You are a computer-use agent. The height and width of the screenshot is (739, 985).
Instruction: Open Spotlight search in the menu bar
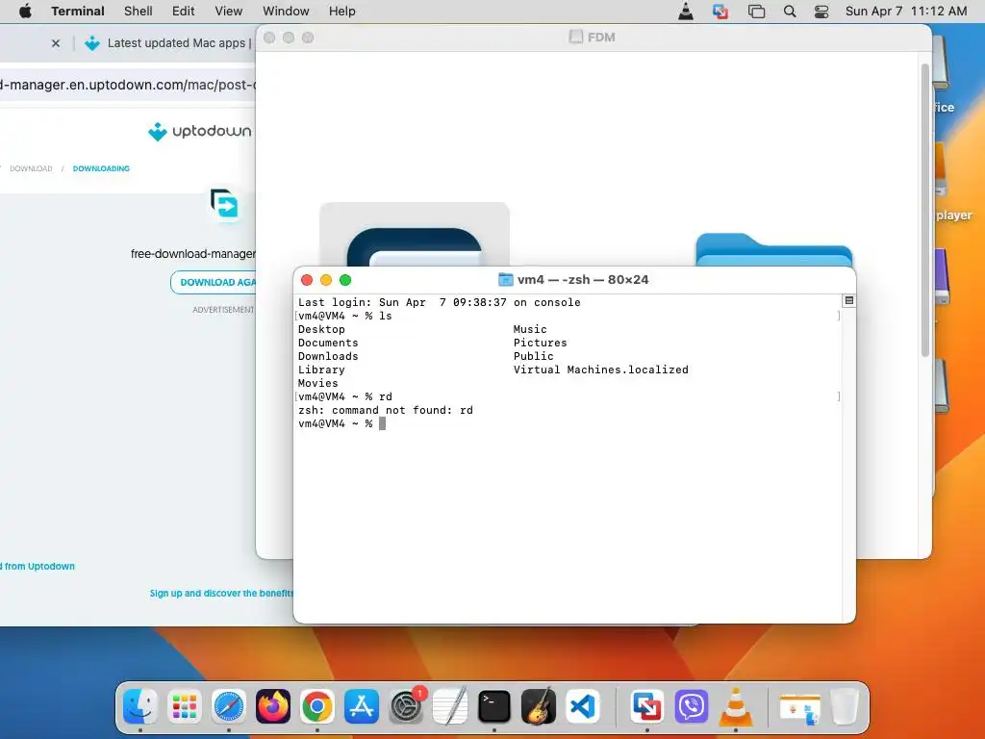[790, 11]
